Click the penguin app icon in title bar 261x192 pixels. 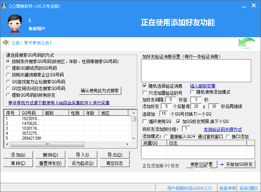pyautogui.click(x=4, y=6)
